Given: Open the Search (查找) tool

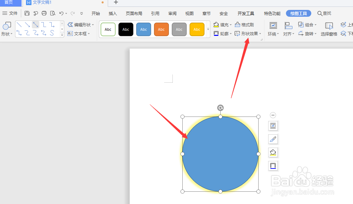Looking at the screenshot, I should click(324, 13).
